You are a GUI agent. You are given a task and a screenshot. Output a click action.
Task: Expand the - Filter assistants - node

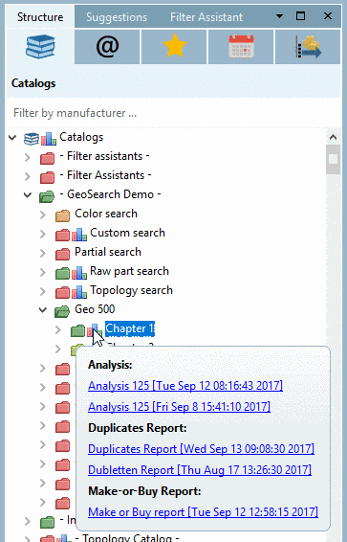point(28,158)
